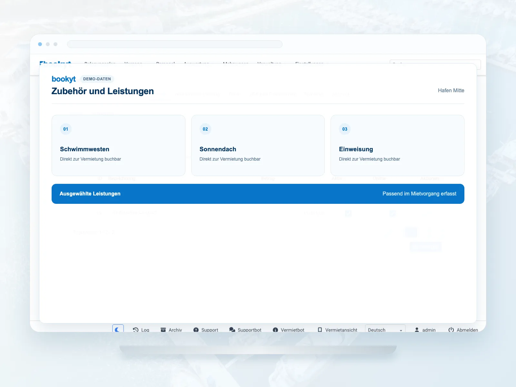Open the Log history

[x=141, y=330]
